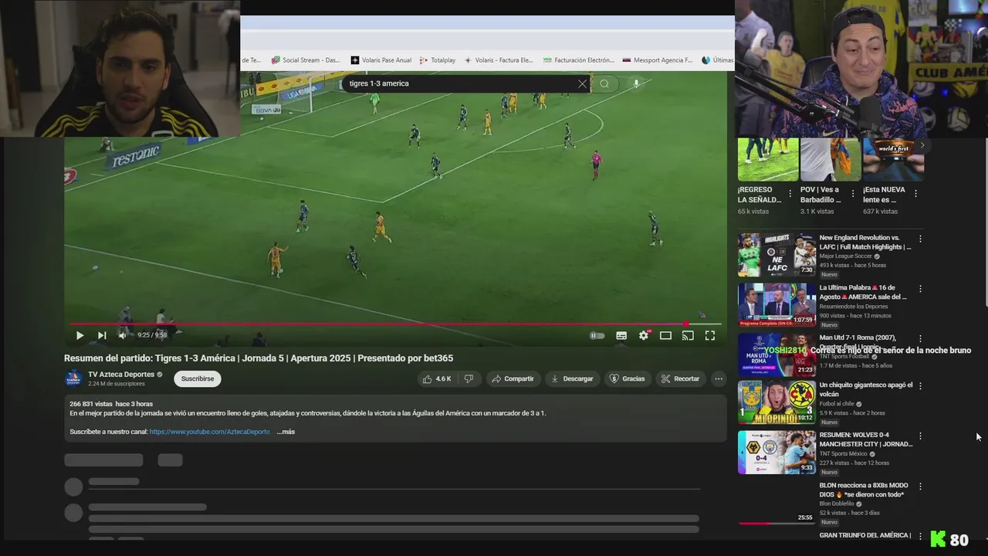Enter fullscreen mode on the video
988x556 pixels.
710,335
